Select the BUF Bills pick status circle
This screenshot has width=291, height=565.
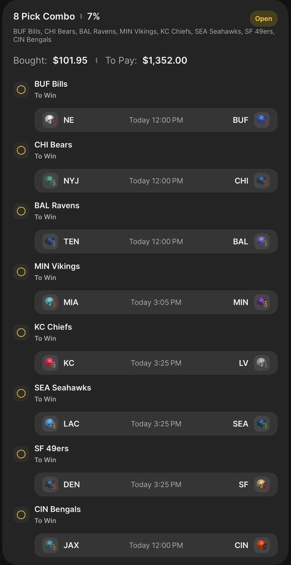click(x=21, y=89)
